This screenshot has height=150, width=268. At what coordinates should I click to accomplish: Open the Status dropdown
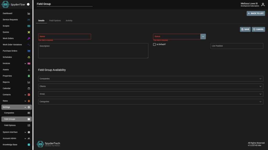coord(203,36)
